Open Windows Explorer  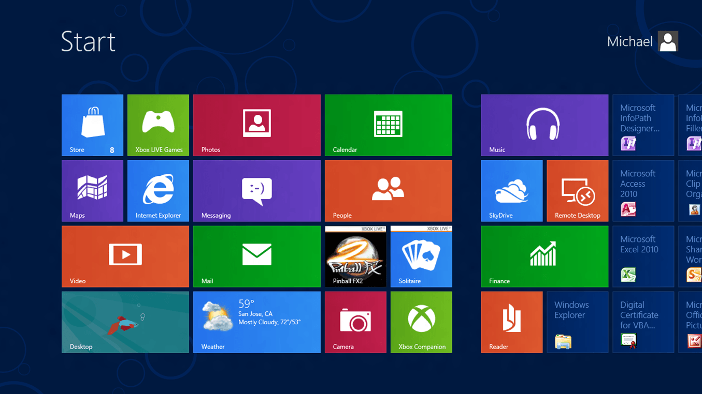[x=577, y=322]
